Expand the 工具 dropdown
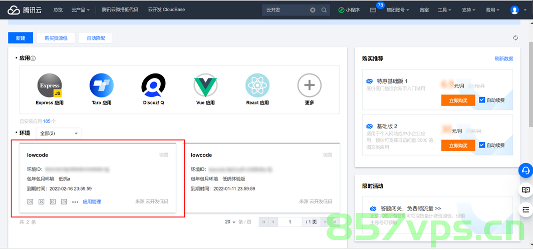Image resolution: width=533 pixels, height=250 pixels. (445, 10)
